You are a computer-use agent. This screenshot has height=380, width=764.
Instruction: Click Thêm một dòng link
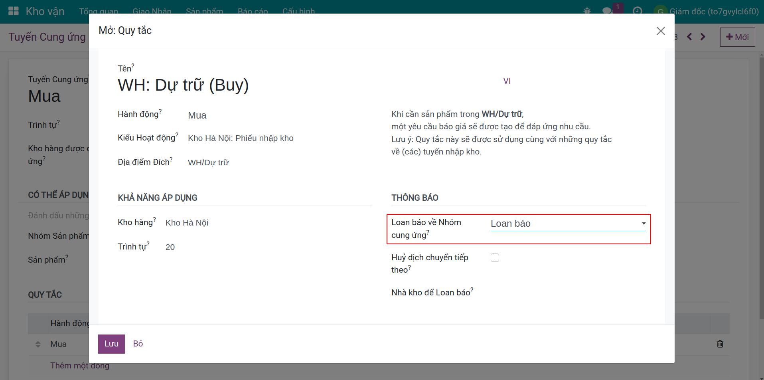[80, 366]
